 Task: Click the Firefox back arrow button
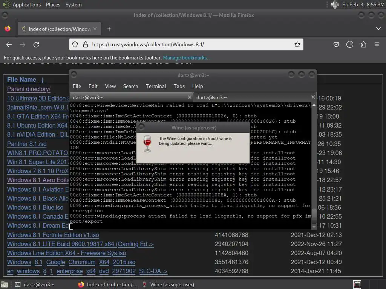point(9,44)
